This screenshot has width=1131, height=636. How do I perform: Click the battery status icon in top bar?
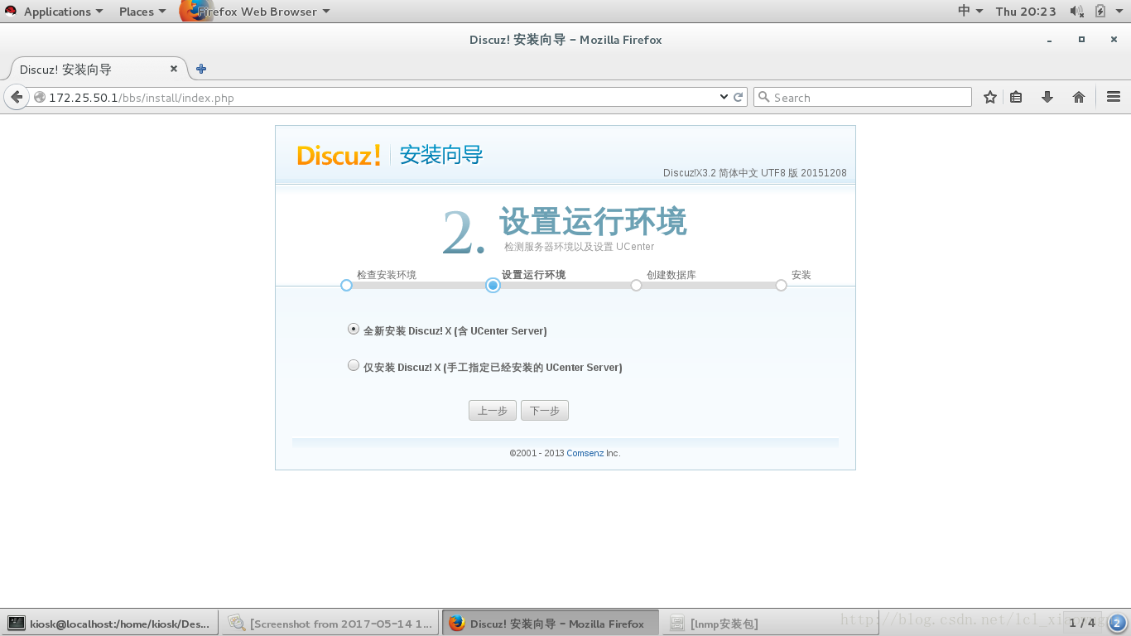(1100, 11)
